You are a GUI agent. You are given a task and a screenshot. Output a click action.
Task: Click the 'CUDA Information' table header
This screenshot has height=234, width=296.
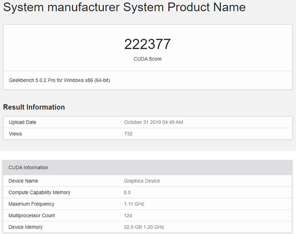(148, 168)
